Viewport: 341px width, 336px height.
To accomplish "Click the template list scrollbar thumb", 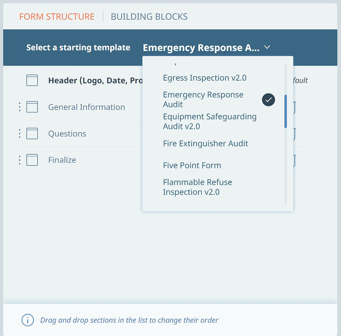I will click(x=286, y=111).
